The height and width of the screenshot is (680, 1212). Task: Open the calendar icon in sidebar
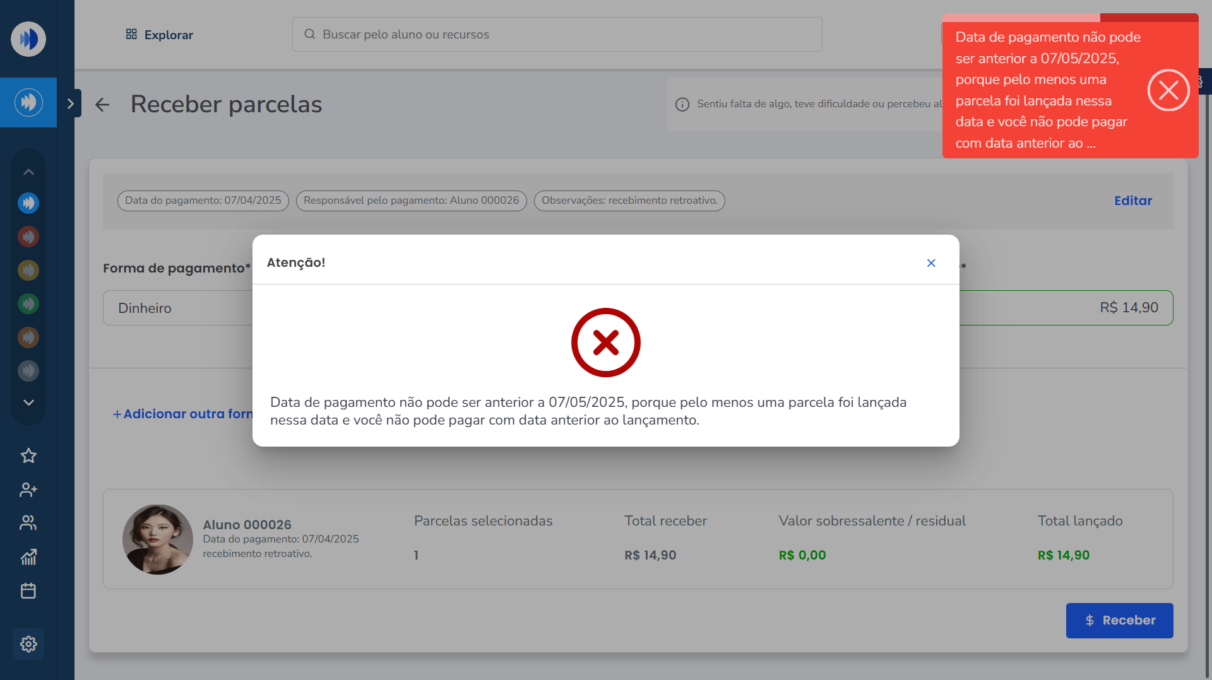[28, 591]
